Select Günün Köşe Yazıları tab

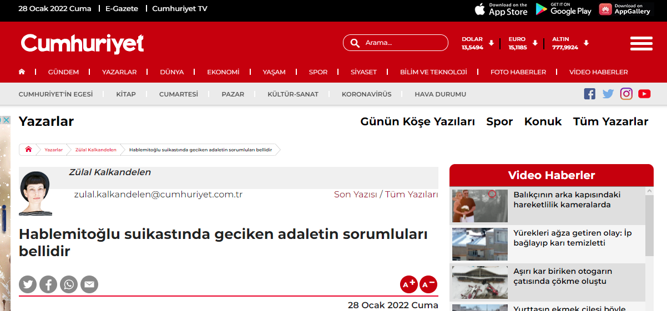[417, 121]
